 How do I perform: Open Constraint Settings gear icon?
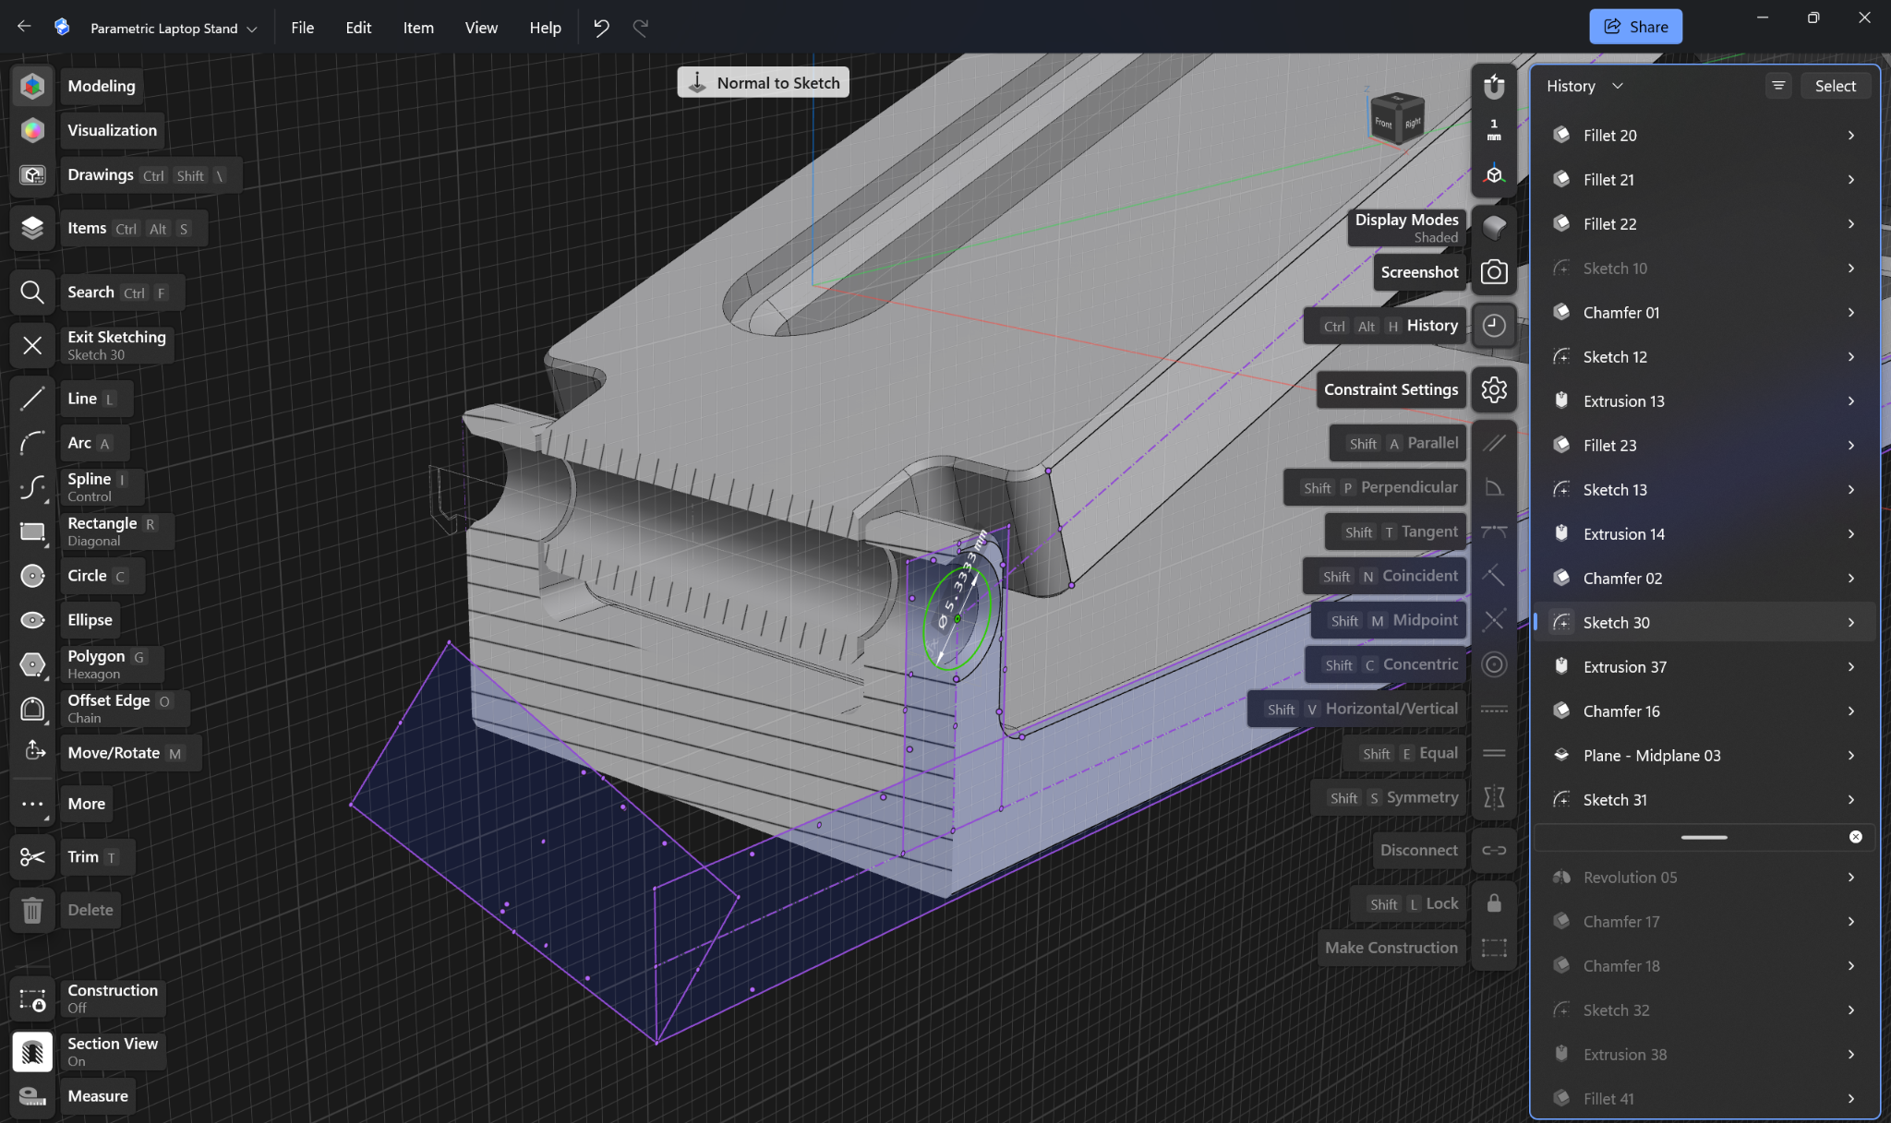click(x=1494, y=389)
